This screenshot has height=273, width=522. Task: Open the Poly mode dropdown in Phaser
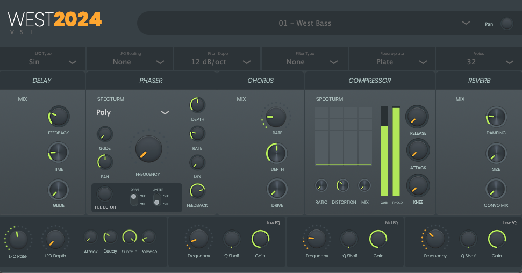pyautogui.click(x=133, y=112)
